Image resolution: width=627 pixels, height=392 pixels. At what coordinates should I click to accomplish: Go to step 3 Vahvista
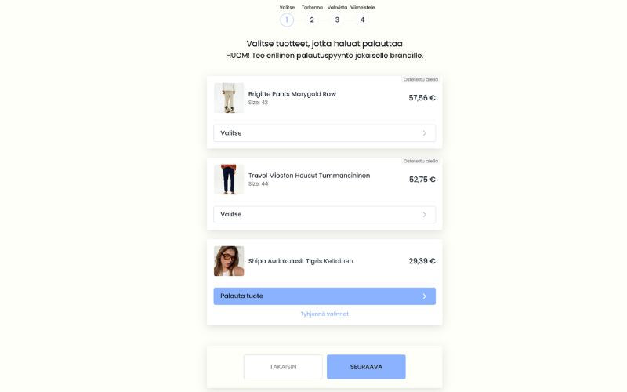[337, 20]
